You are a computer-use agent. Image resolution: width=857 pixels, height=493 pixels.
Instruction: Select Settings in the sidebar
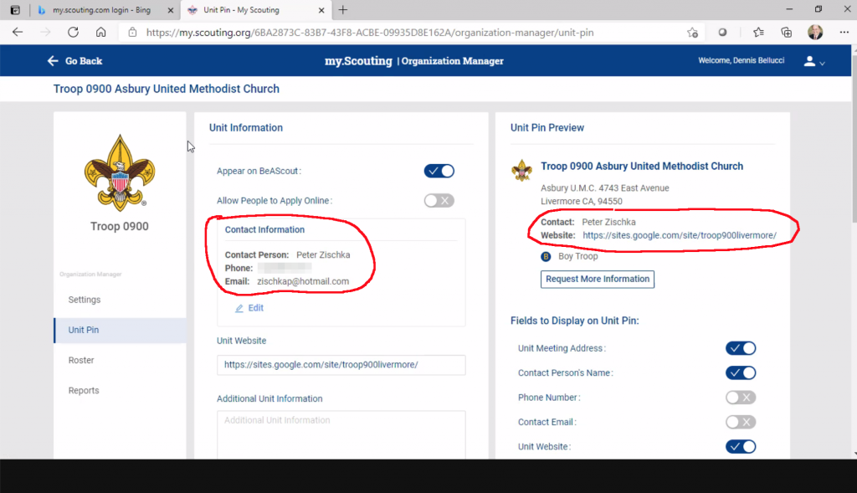84,300
